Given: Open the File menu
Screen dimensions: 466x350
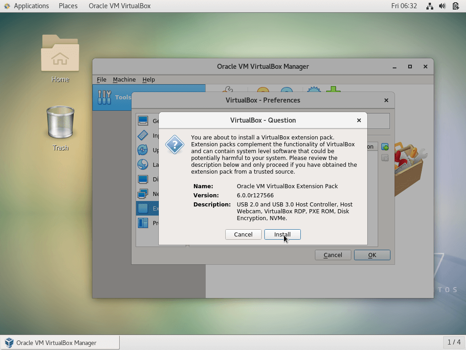Looking at the screenshot, I should [101, 79].
